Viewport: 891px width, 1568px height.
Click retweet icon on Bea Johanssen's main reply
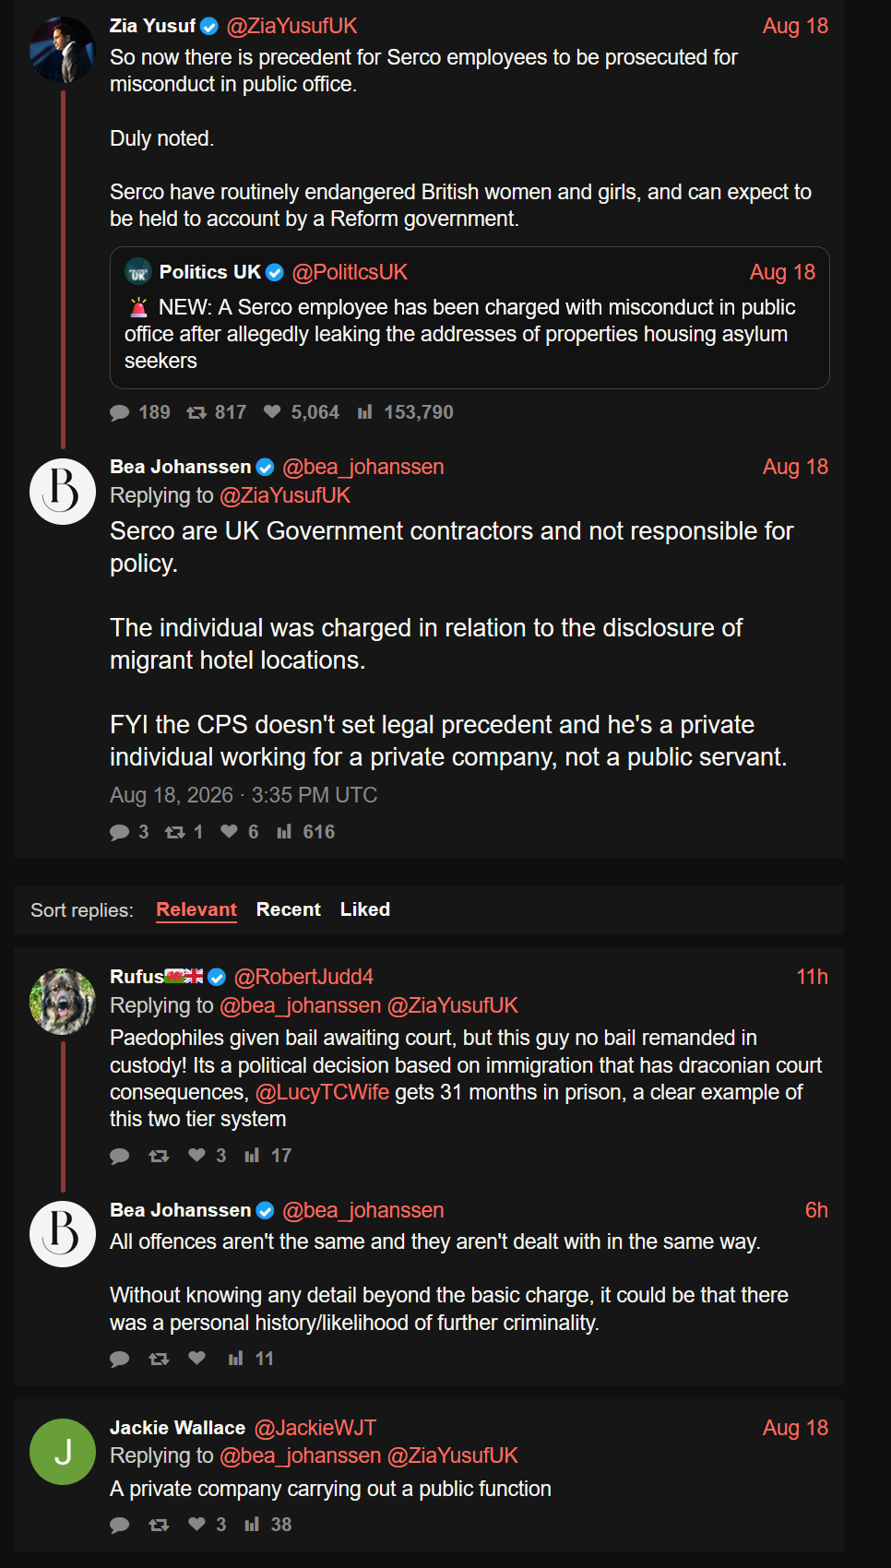coord(175,832)
